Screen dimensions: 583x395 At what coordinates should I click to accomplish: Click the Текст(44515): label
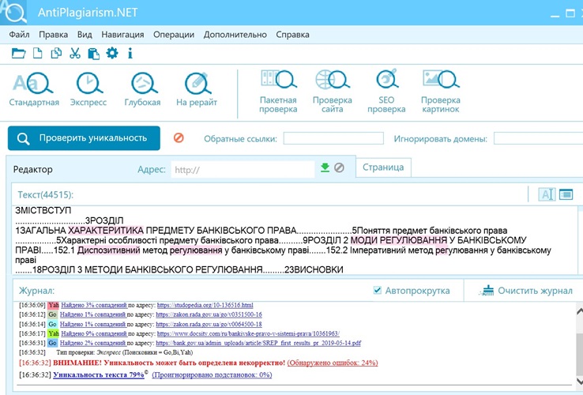45,194
